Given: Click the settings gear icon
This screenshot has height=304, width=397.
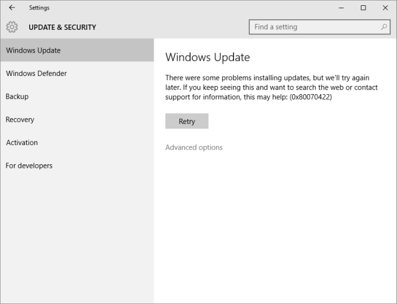Looking at the screenshot, I should (12, 27).
